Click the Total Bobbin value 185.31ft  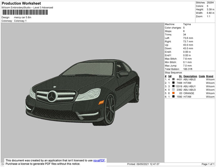(188, 69)
